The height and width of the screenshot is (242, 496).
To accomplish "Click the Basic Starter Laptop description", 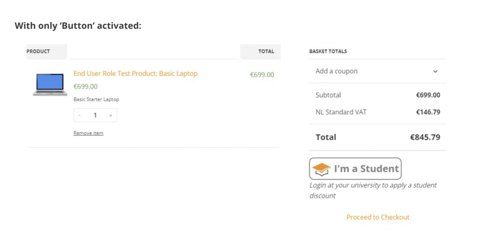I will tap(96, 99).
